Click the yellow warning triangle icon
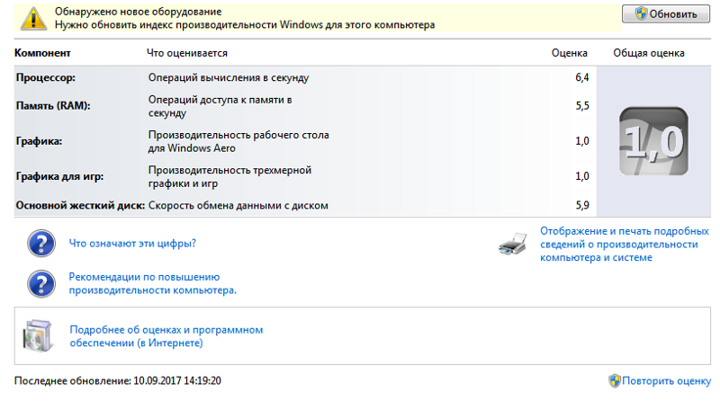Viewport: 720px width, 410px height. point(33,19)
